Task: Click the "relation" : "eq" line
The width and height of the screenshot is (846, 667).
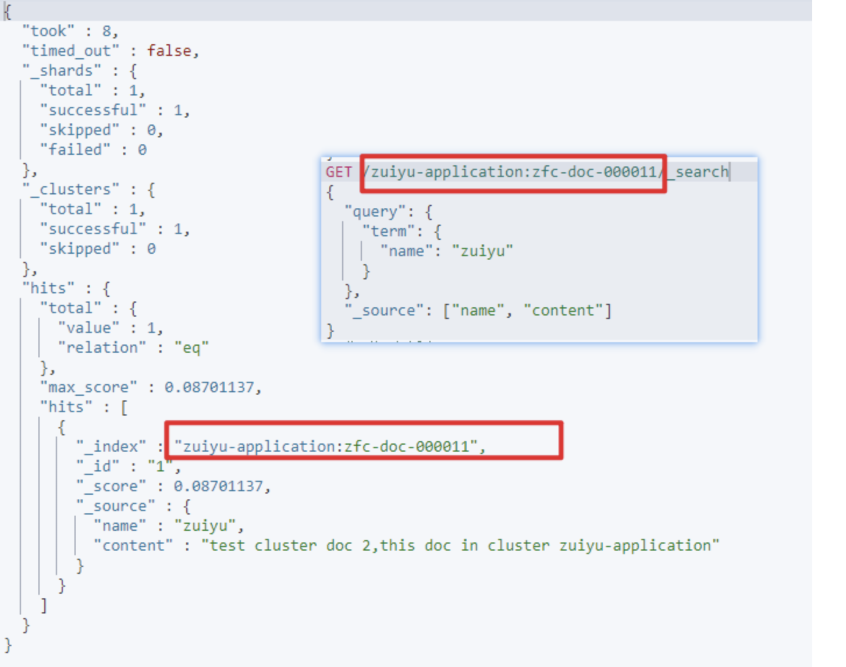Action: coord(133,347)
